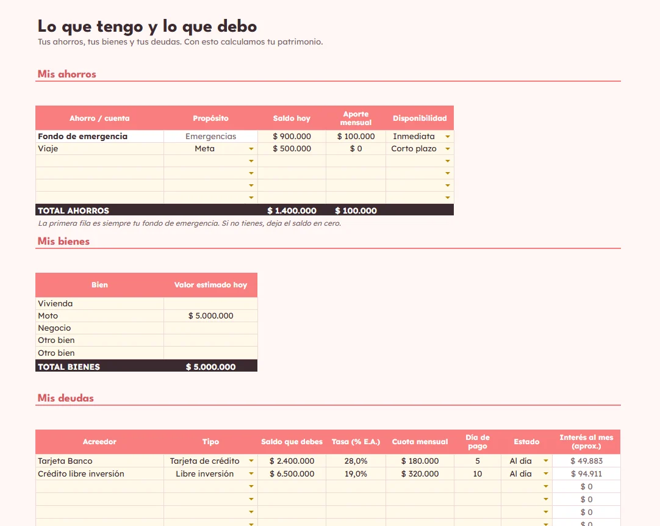The width and height of the screenshot is (660, 526).
Task: Click the $ 94.911 interés al mes cell
Action: click(586, 474)
